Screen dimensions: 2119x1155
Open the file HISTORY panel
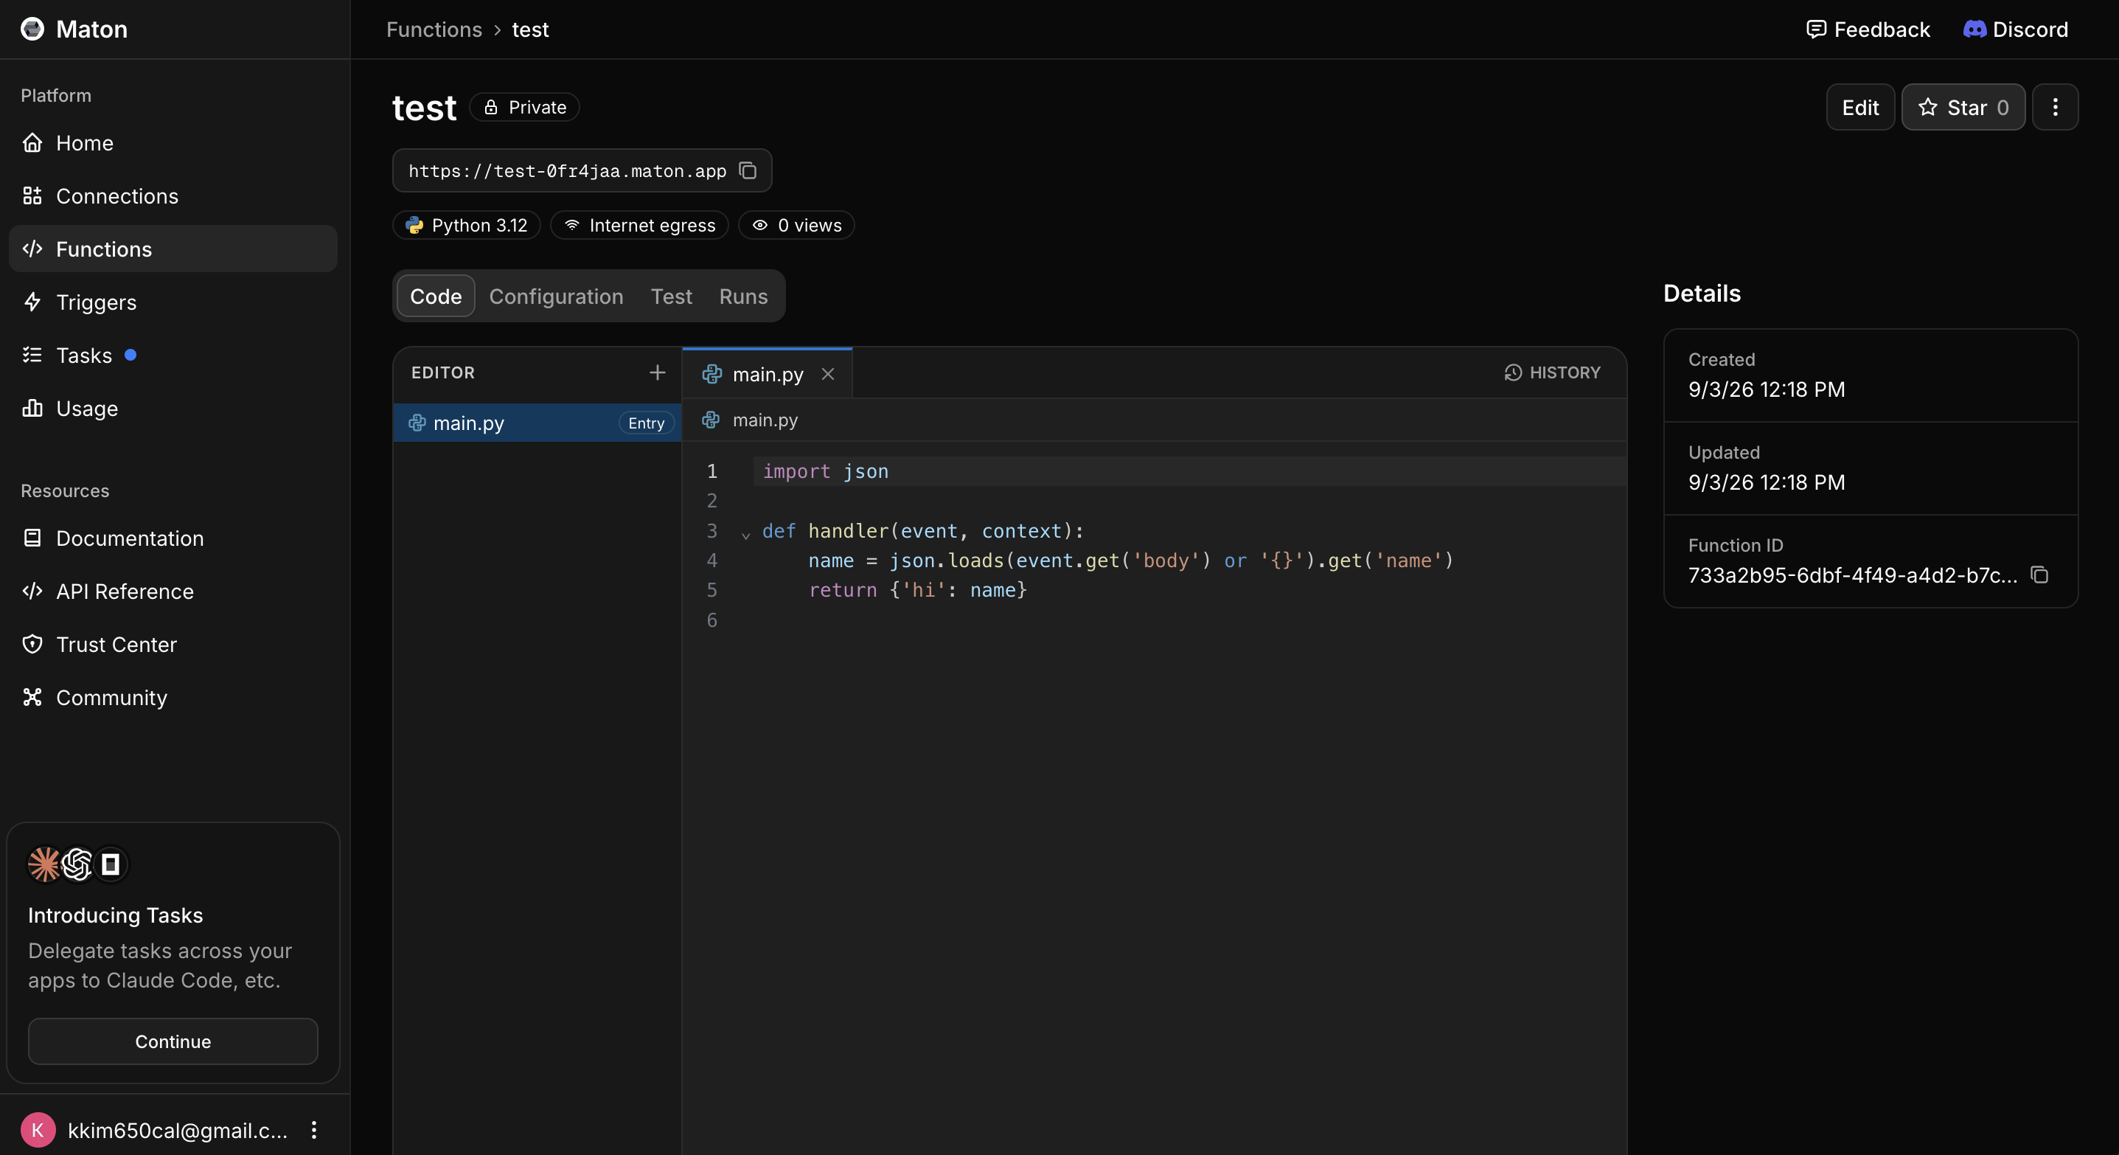pos(1552,372)
